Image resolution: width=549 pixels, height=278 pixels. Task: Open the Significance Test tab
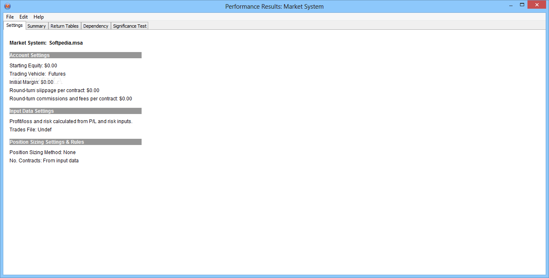click(x=130, y=26)
